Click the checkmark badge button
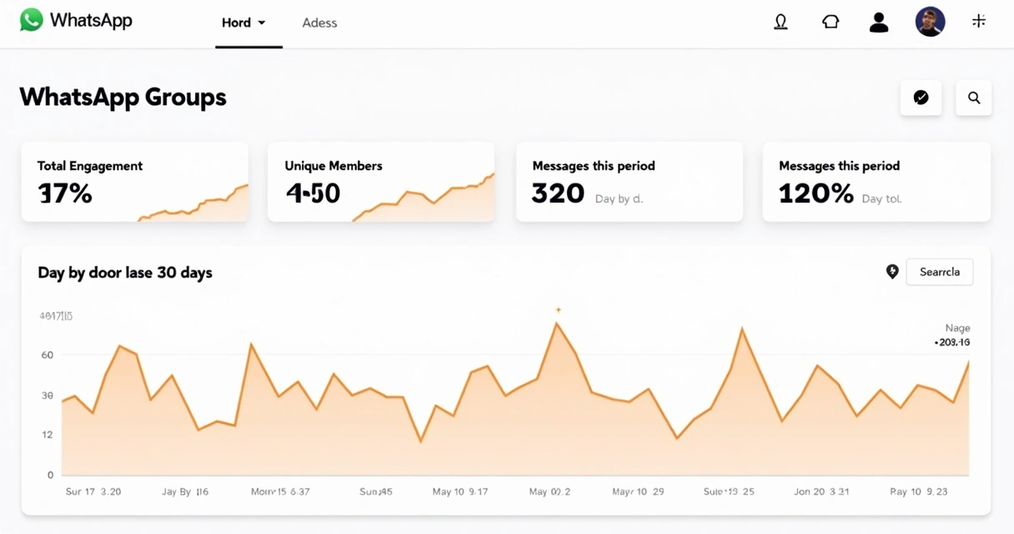The image size is (1014, 534). [x=921, y=98]
